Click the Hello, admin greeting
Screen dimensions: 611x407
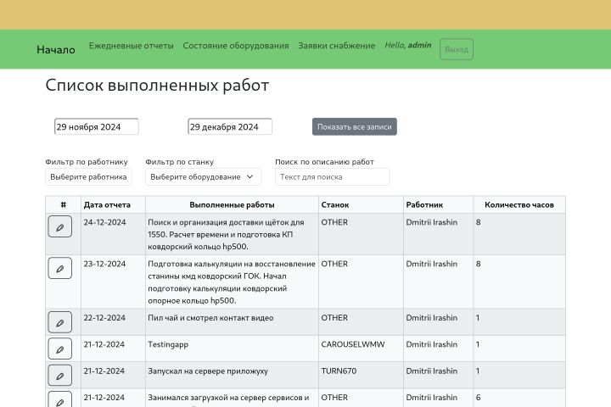pyautogui.click(x=408, y=45)
